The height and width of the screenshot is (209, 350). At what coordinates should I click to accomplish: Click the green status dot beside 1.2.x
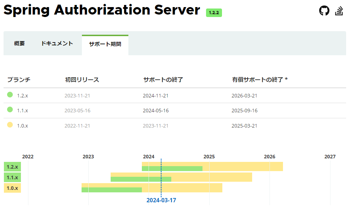click(10, 95)
